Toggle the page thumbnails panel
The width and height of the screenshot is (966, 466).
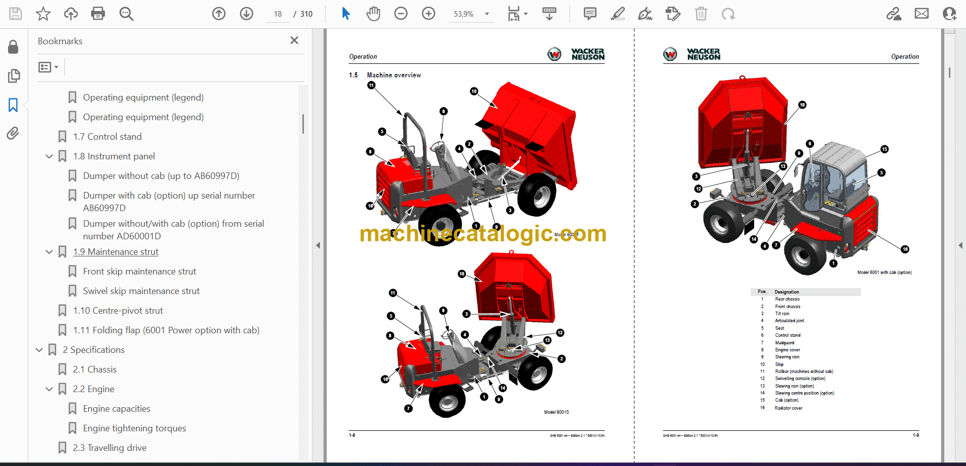[13, 76]
